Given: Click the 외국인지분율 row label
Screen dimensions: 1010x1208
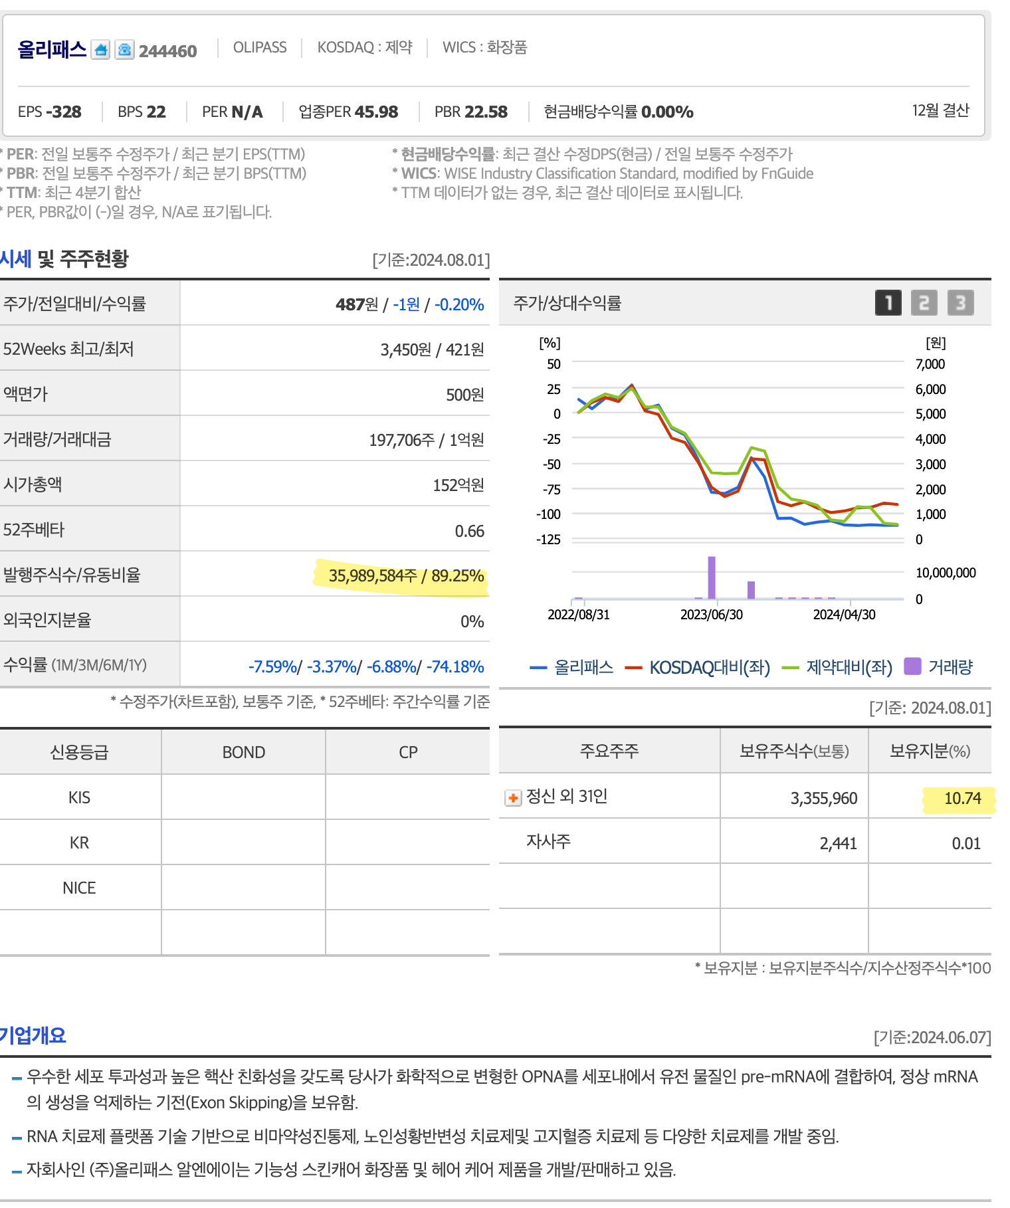Looking at the screenshot, I should click(47, 620).
